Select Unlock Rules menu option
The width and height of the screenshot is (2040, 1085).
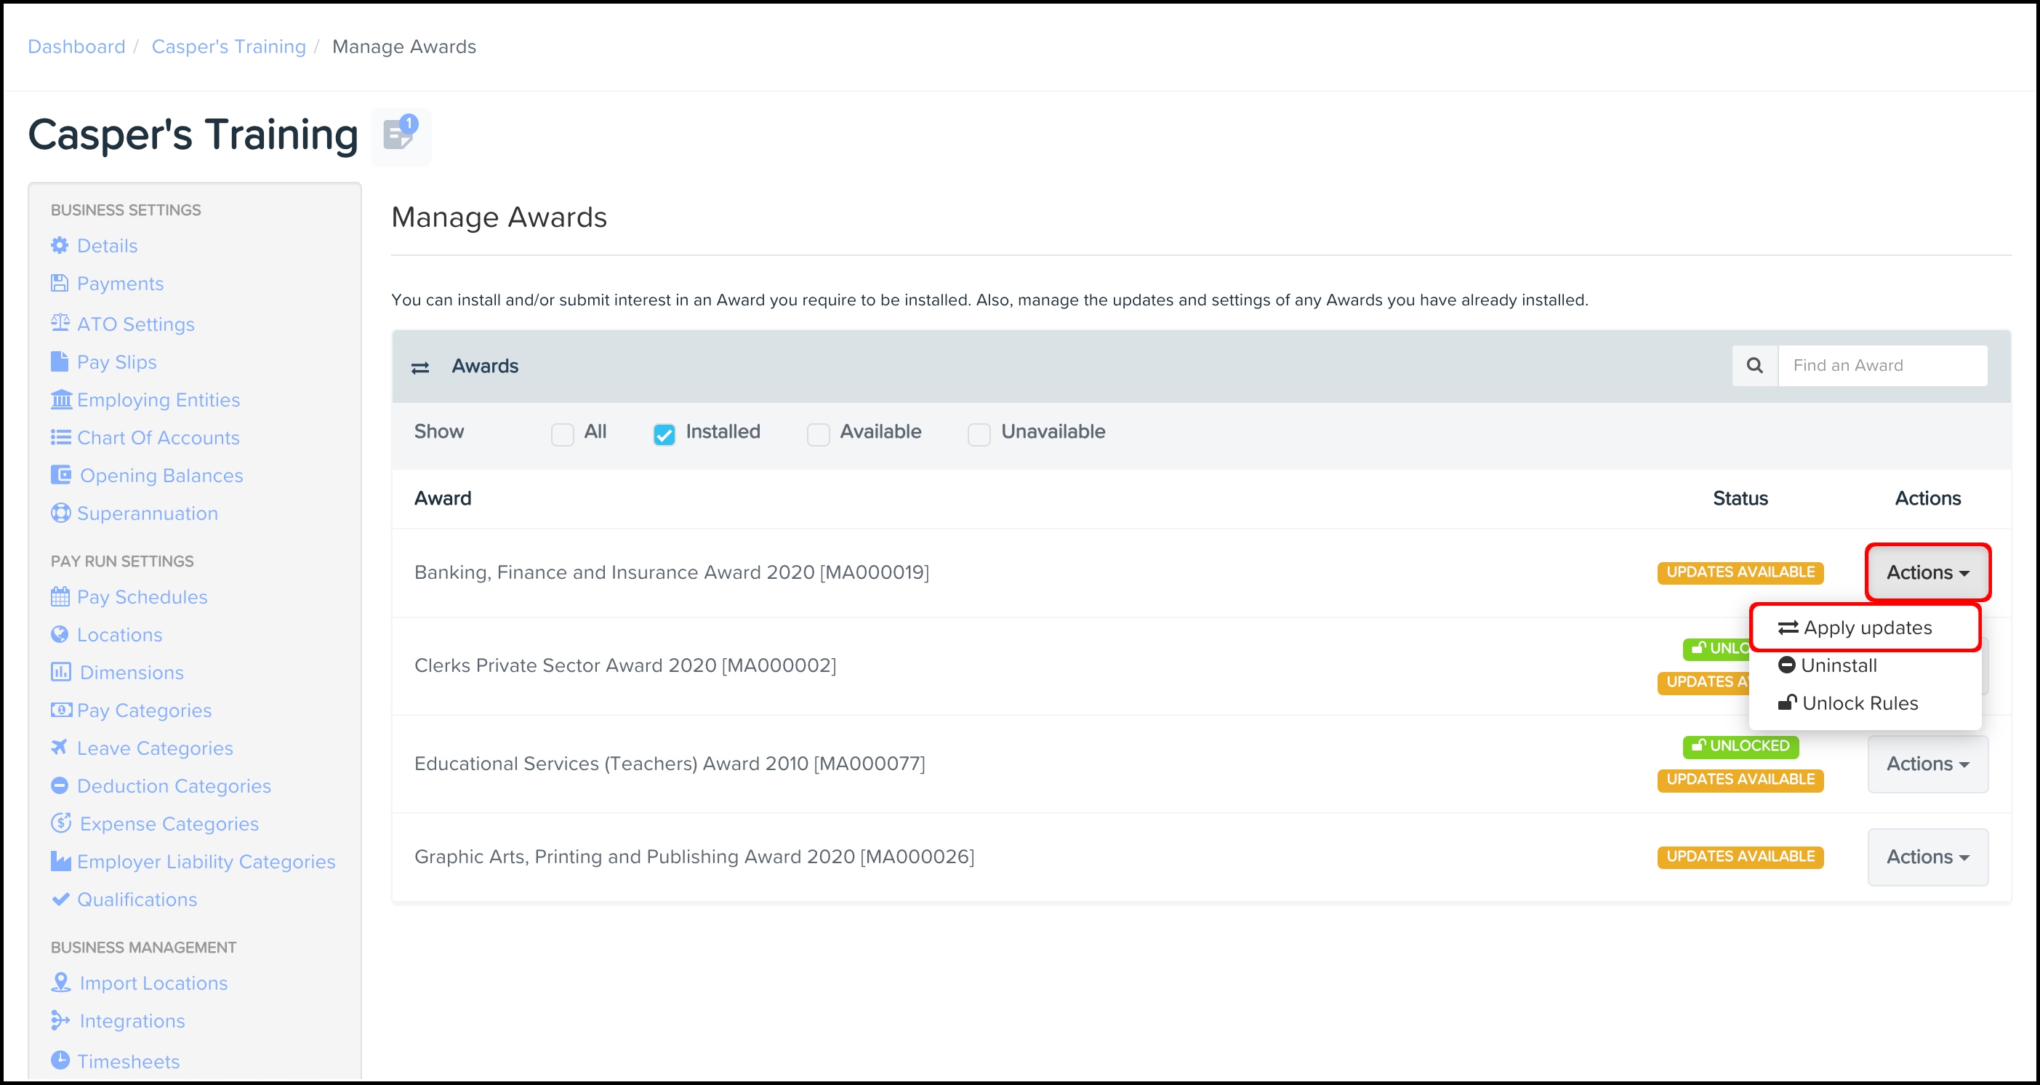1858,703
